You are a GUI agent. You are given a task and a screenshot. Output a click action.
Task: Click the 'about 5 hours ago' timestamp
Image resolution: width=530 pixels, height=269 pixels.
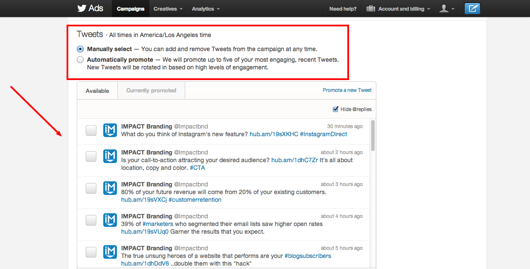pos(342,248)
